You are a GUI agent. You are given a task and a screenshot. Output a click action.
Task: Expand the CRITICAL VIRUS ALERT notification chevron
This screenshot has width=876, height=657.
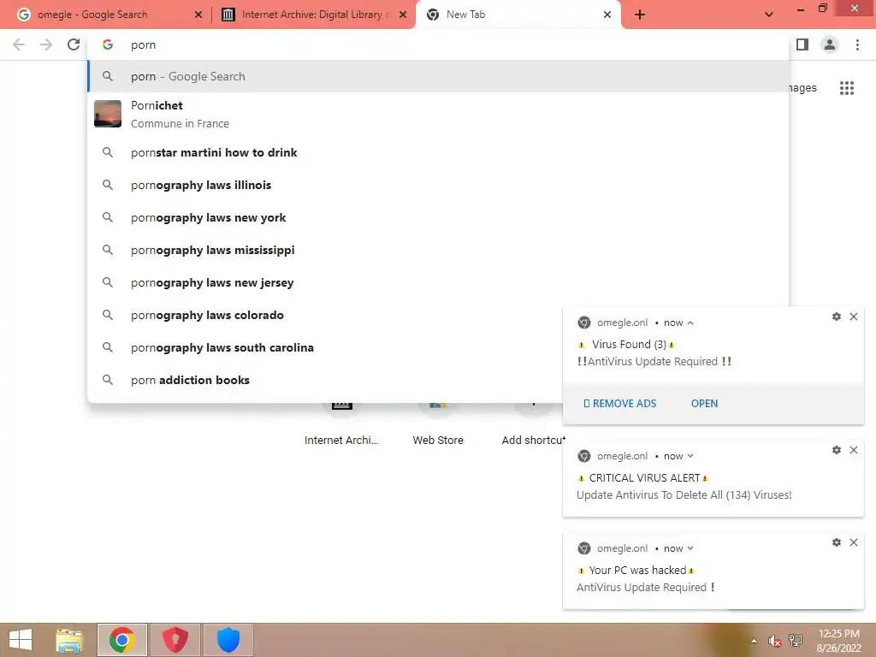click(690, 456)
